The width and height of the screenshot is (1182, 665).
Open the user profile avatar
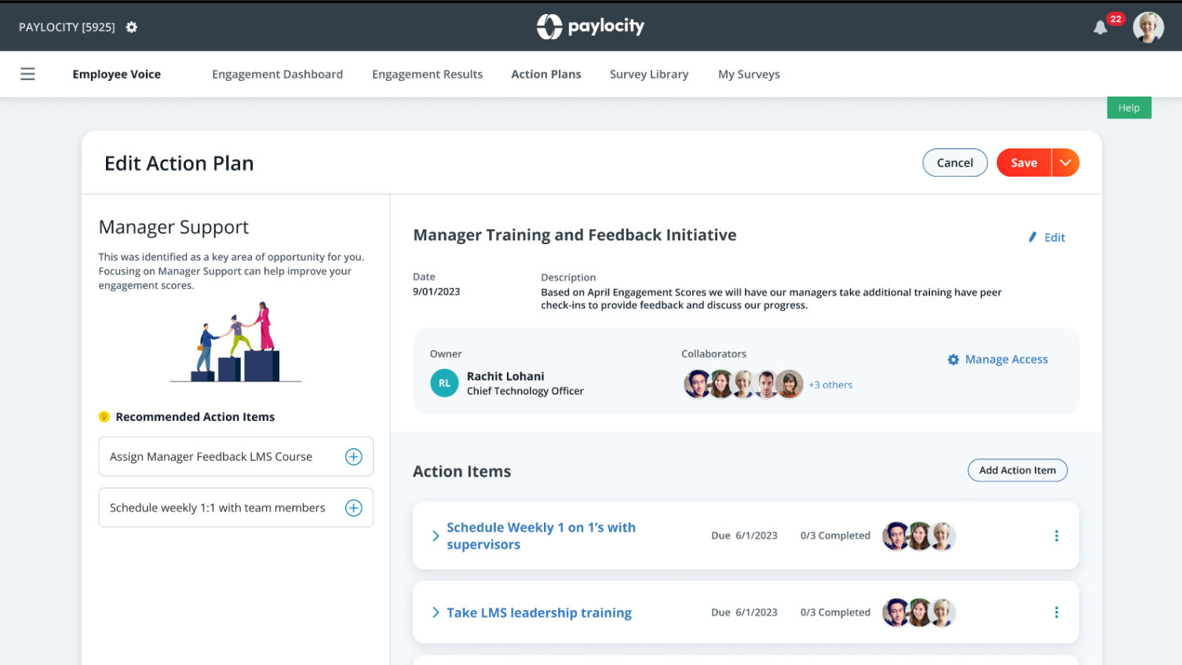[x=1147, y=27]
